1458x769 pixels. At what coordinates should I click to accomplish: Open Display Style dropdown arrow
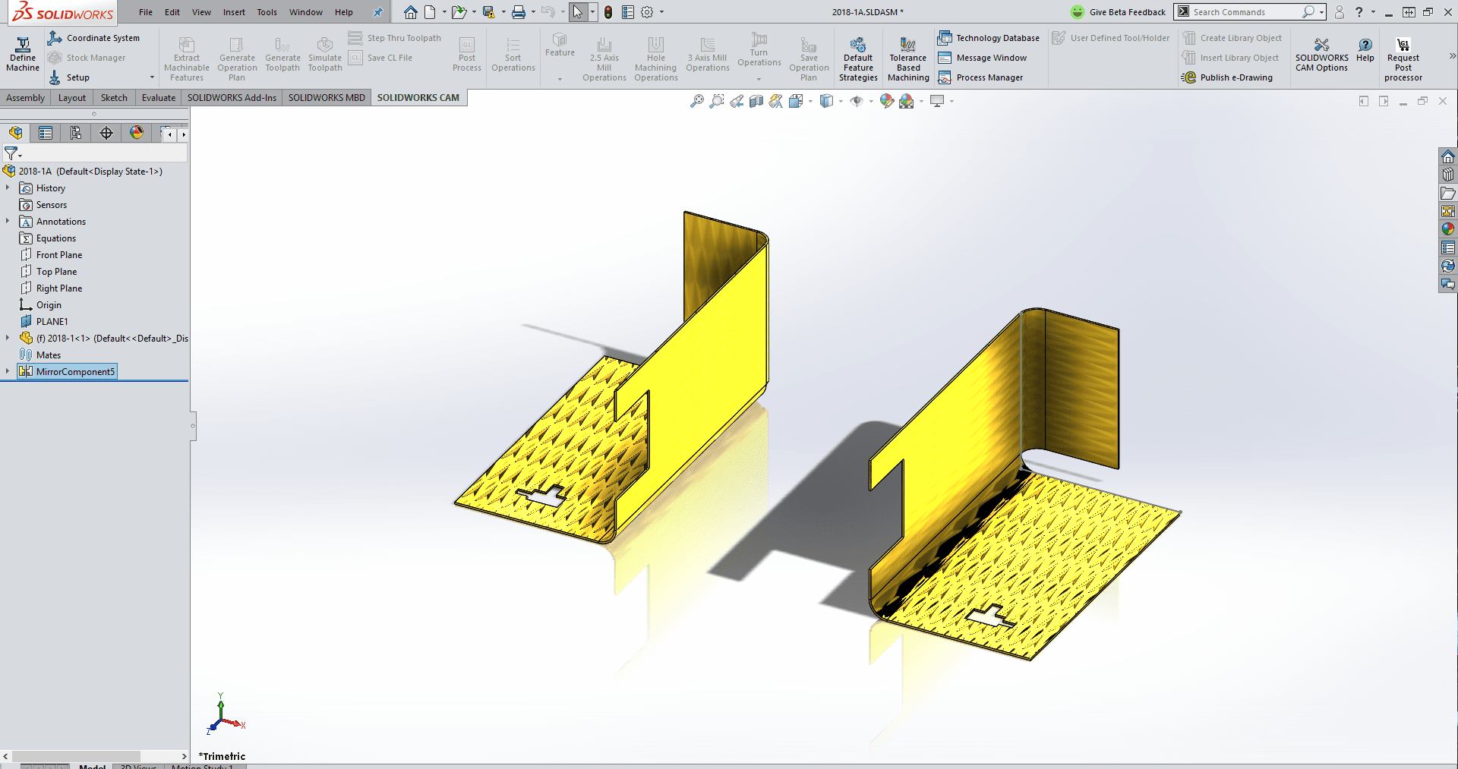click(841, 101)
